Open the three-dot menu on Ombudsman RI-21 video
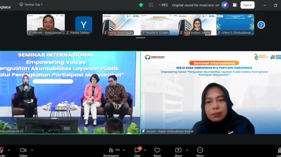 (x=25, y=128)
